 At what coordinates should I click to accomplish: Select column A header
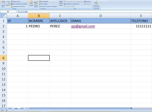point(17,16)
